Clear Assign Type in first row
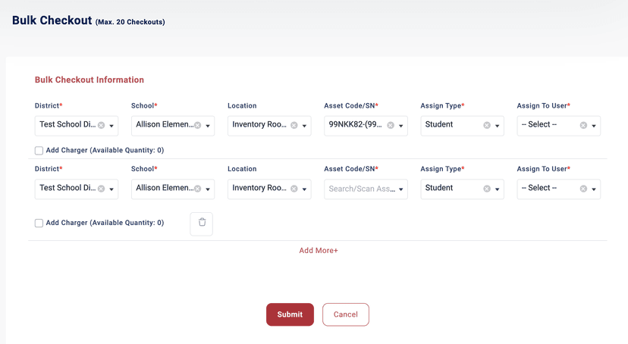This screenshot has height=344, width=628. click(x=487, y=125)
